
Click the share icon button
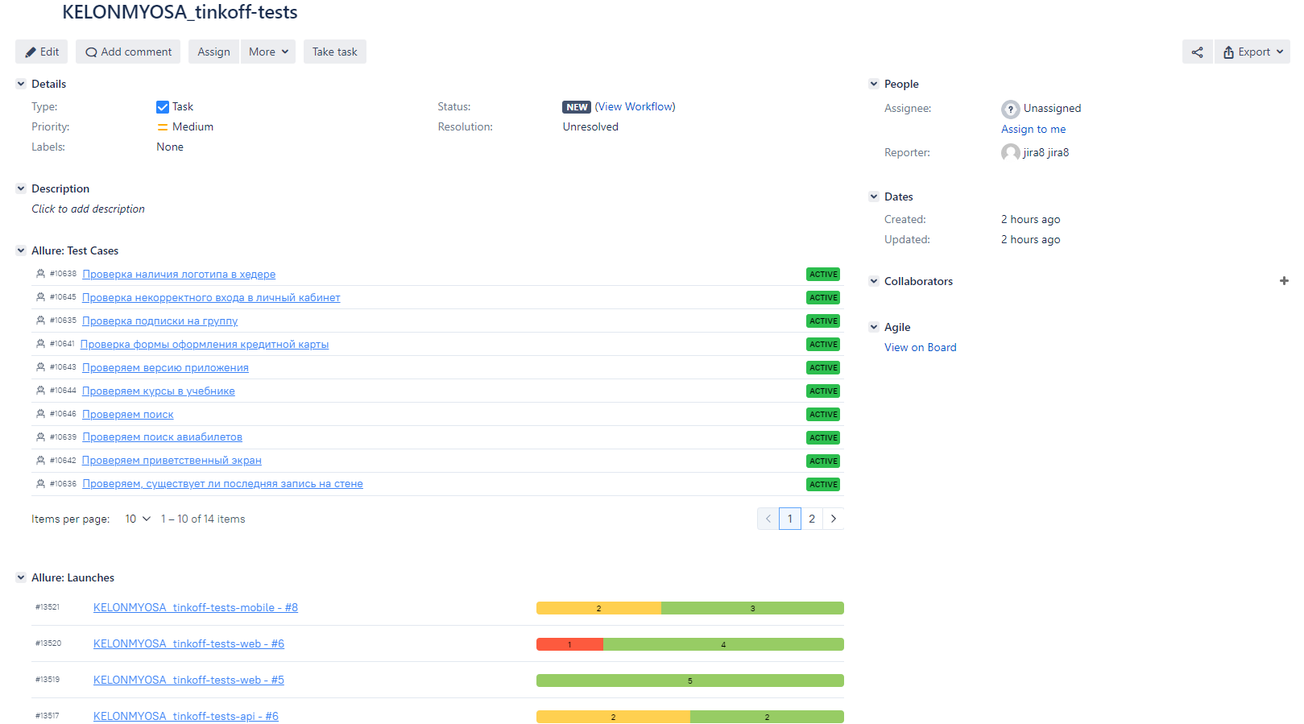tap(1197, 52)
